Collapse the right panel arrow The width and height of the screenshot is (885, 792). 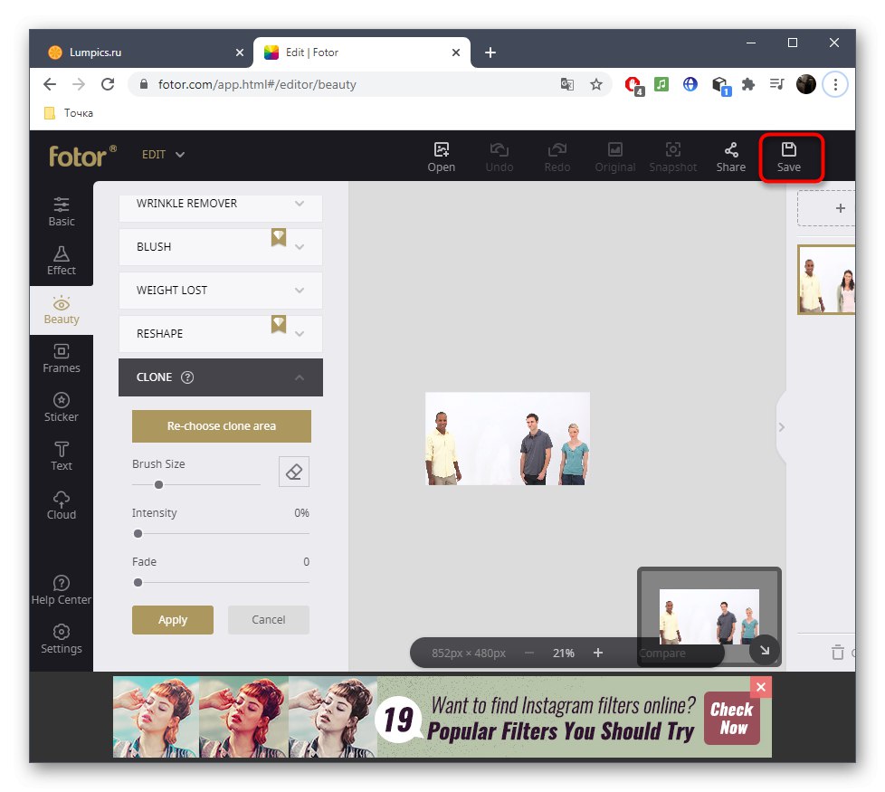click(781, 427)
